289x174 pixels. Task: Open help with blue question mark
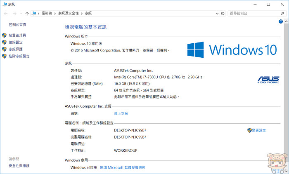(x=280, y=21)
